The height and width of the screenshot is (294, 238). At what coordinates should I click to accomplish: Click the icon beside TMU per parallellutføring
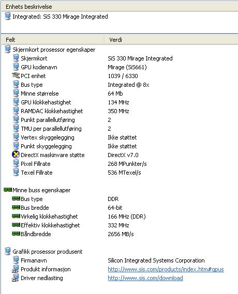coord(16,129)
